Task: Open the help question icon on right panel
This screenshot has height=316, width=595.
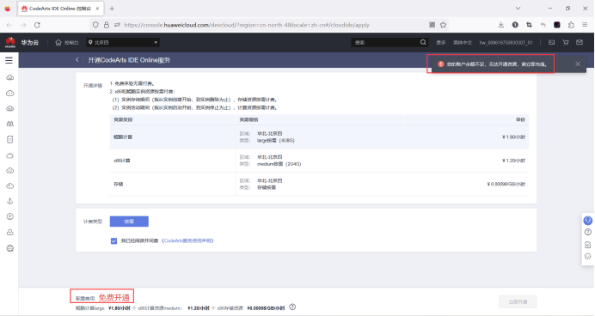Action: tap(588, 232)
